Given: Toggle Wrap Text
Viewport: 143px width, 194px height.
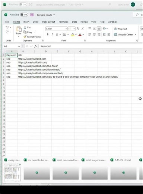Looking at the screenshot, I should coord(121,29).
